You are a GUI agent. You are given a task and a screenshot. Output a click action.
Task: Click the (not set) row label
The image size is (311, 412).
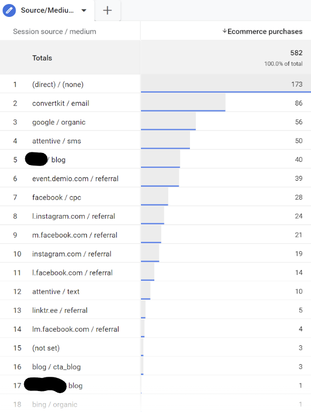(x=46, y=348)
